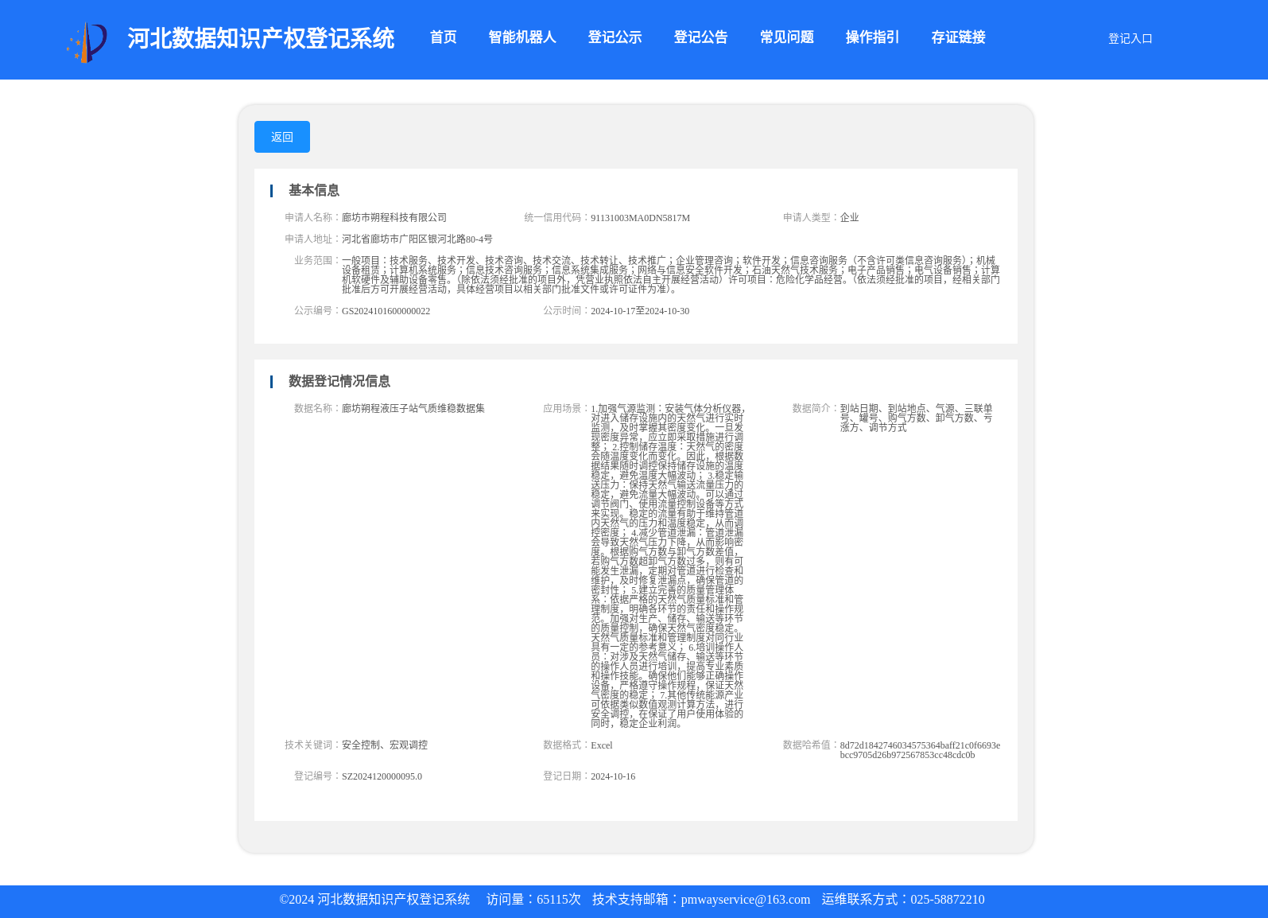Click the 返回 button
Screen dimensions: 1268x918
[282, 137]
